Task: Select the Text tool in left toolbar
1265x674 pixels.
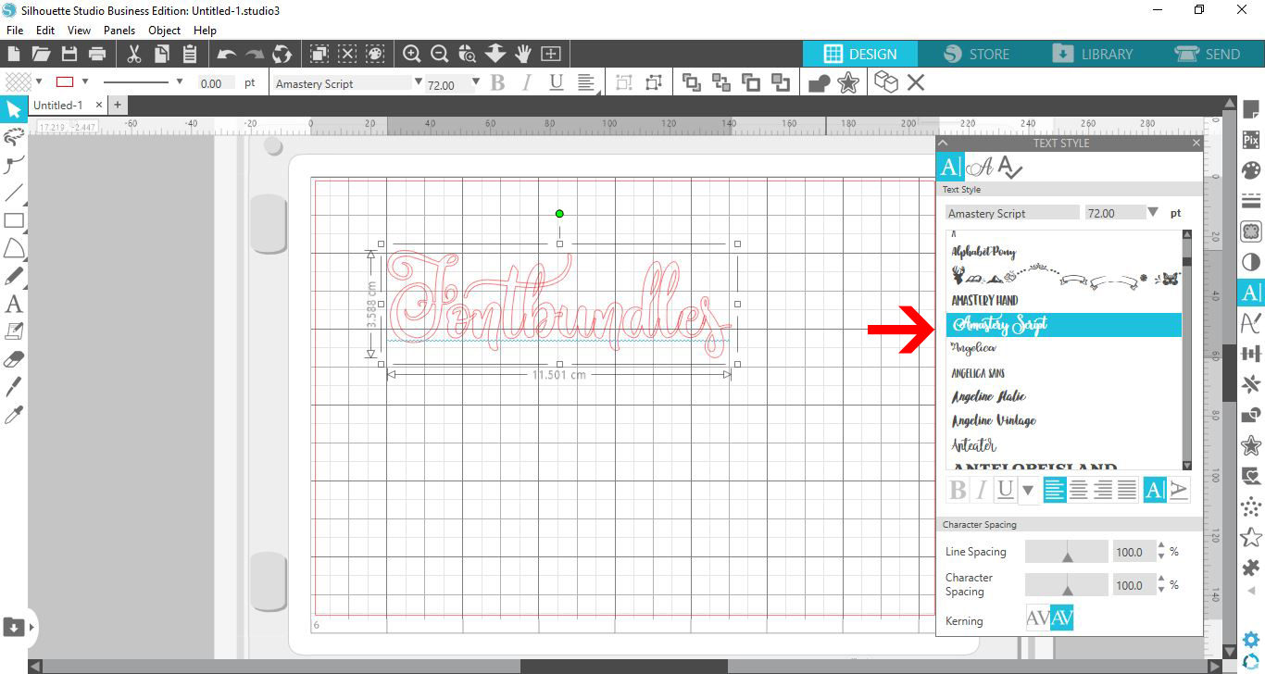Action: coord(14,304)
